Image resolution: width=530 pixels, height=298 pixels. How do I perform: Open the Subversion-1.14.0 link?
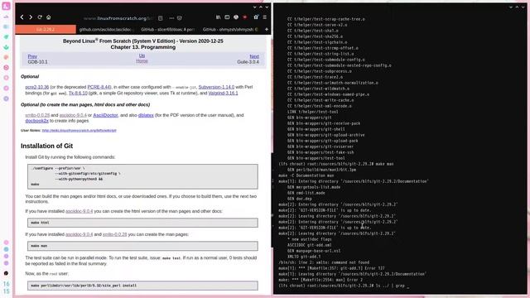[216, 87]
